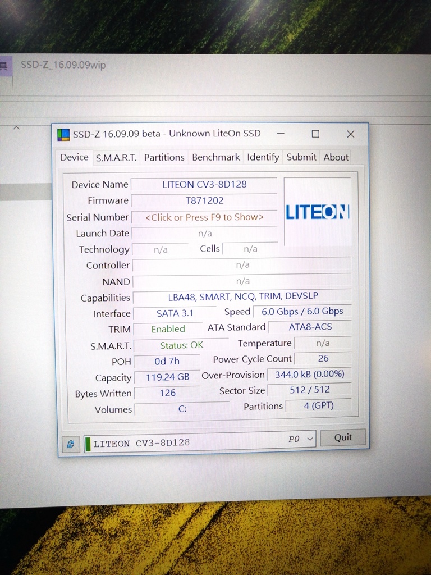Click the Capacity value 119.24 GB
Screen dimensions: 431x575
click(x=167, y=377)
